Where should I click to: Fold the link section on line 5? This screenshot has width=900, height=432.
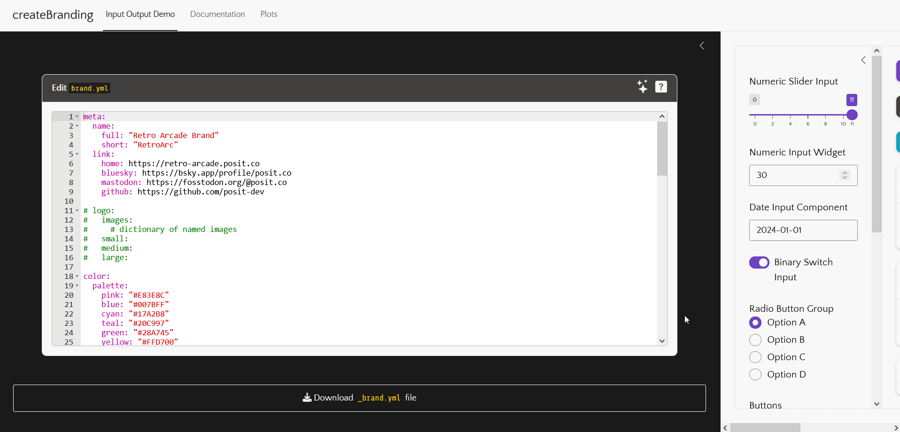(x=77, y=154)
